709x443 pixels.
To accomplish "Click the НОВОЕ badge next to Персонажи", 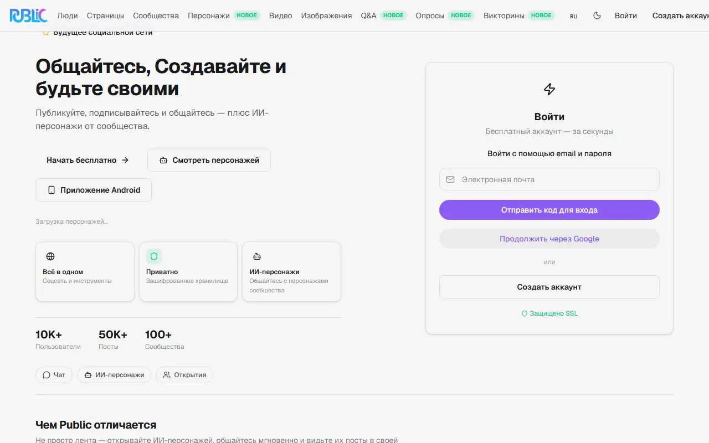I will pos(247,16).
